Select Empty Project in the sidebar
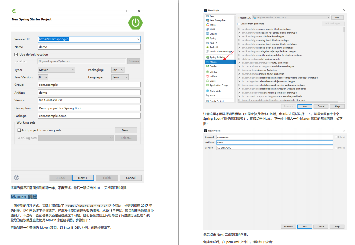 point(215,101)
